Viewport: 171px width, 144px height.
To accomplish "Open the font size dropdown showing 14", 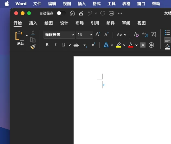I will [85, 35].
